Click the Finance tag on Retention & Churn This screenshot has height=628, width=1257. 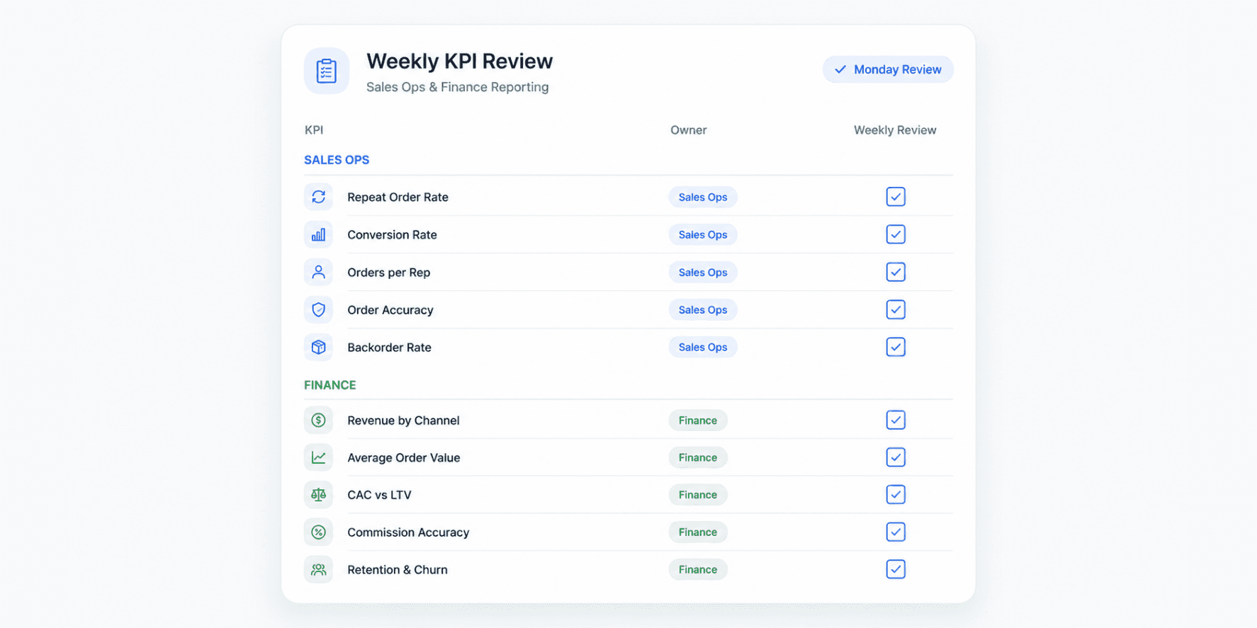click(698, 569)
